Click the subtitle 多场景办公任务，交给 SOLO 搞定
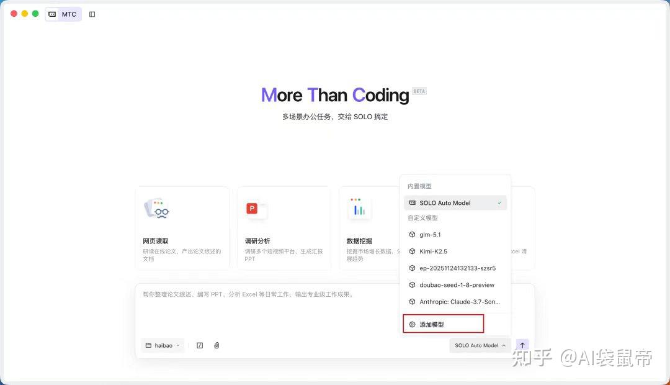 pos(335,117)
